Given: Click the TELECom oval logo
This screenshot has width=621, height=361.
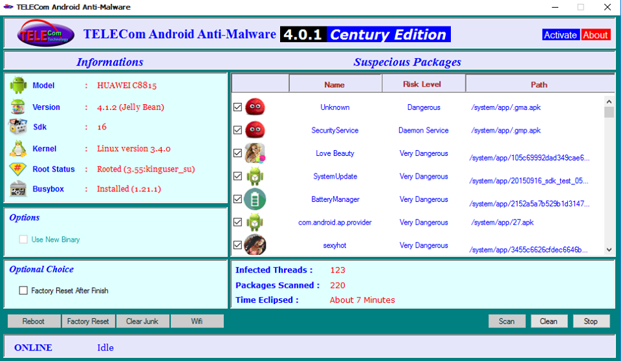Looking at the screenshot, I should click(x=45, y=34).
